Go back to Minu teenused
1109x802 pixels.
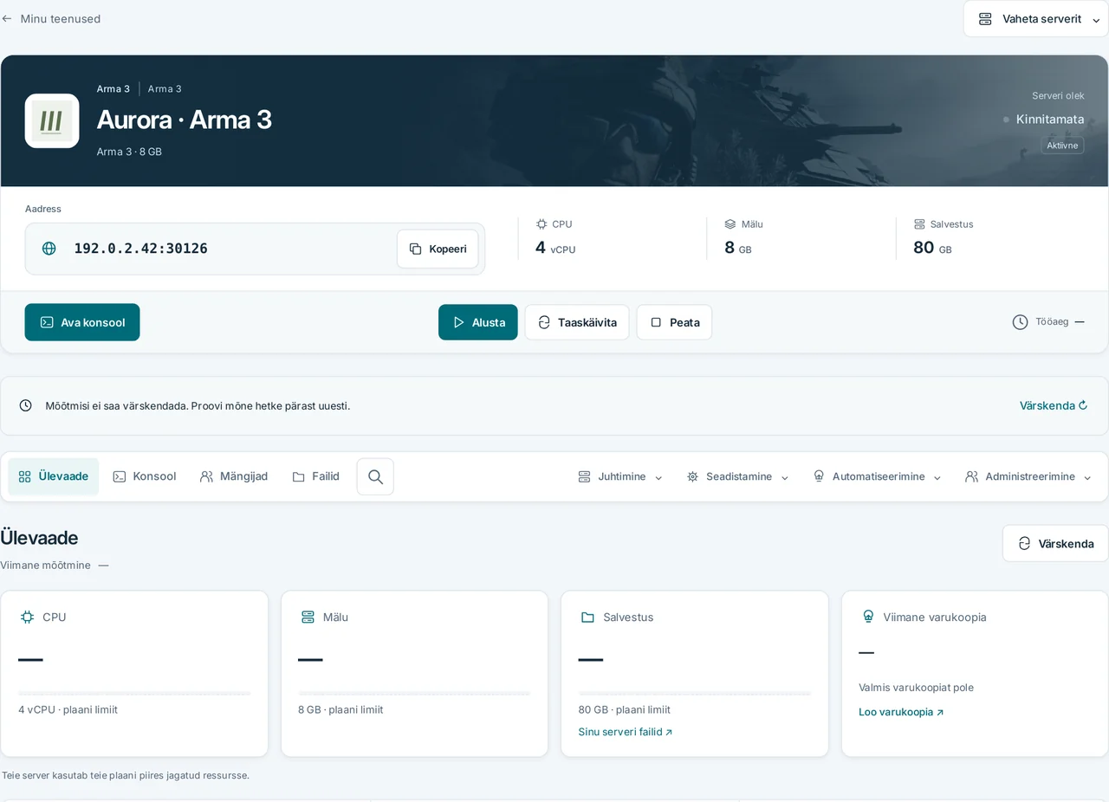pyautogui.click(x=51, y=18)
